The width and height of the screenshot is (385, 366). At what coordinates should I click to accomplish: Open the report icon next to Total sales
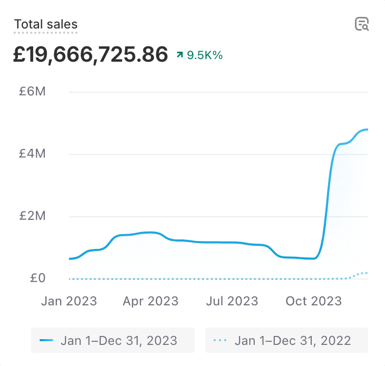(362, 24)
